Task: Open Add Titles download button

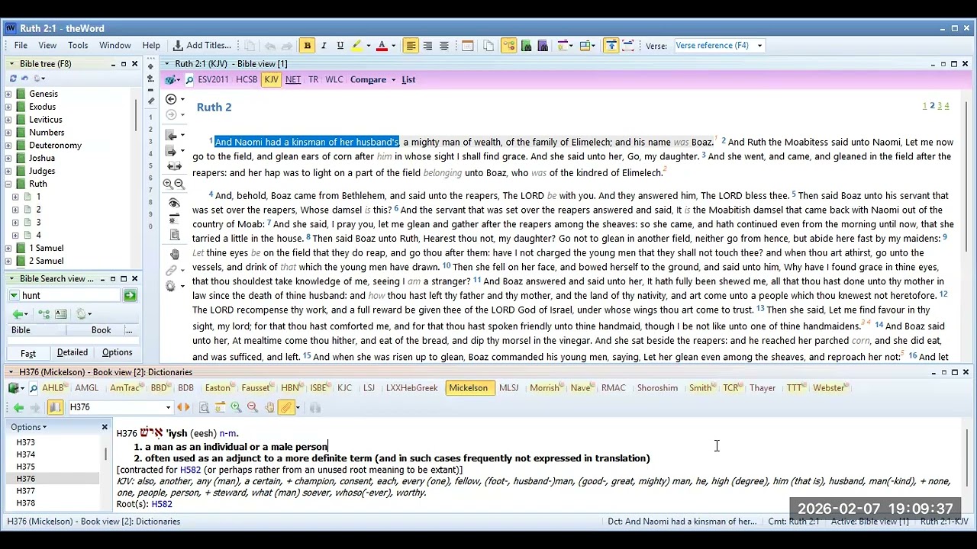Action: [202, 46]
